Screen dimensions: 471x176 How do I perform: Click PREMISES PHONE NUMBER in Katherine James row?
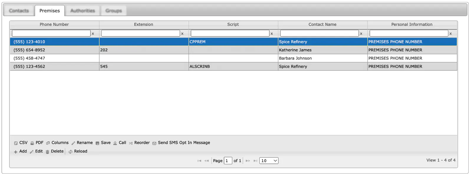click(x=395, y=50)
